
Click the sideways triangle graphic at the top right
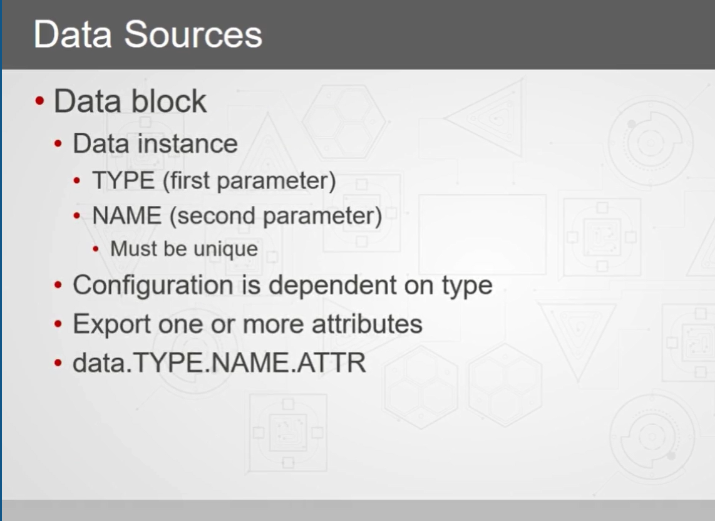[484, 118]
